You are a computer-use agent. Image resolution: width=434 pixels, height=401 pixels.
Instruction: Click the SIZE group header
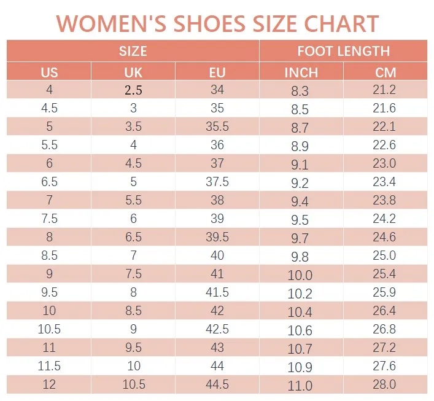pyautogui.click(x=133, y=51)
